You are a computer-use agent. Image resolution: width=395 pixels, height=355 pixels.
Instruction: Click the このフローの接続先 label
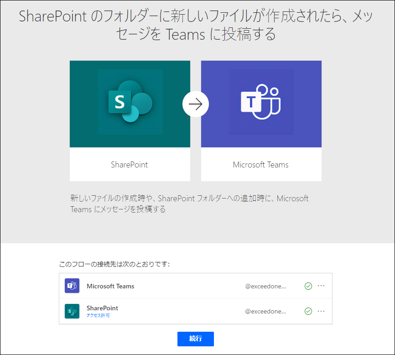[114, 264]
